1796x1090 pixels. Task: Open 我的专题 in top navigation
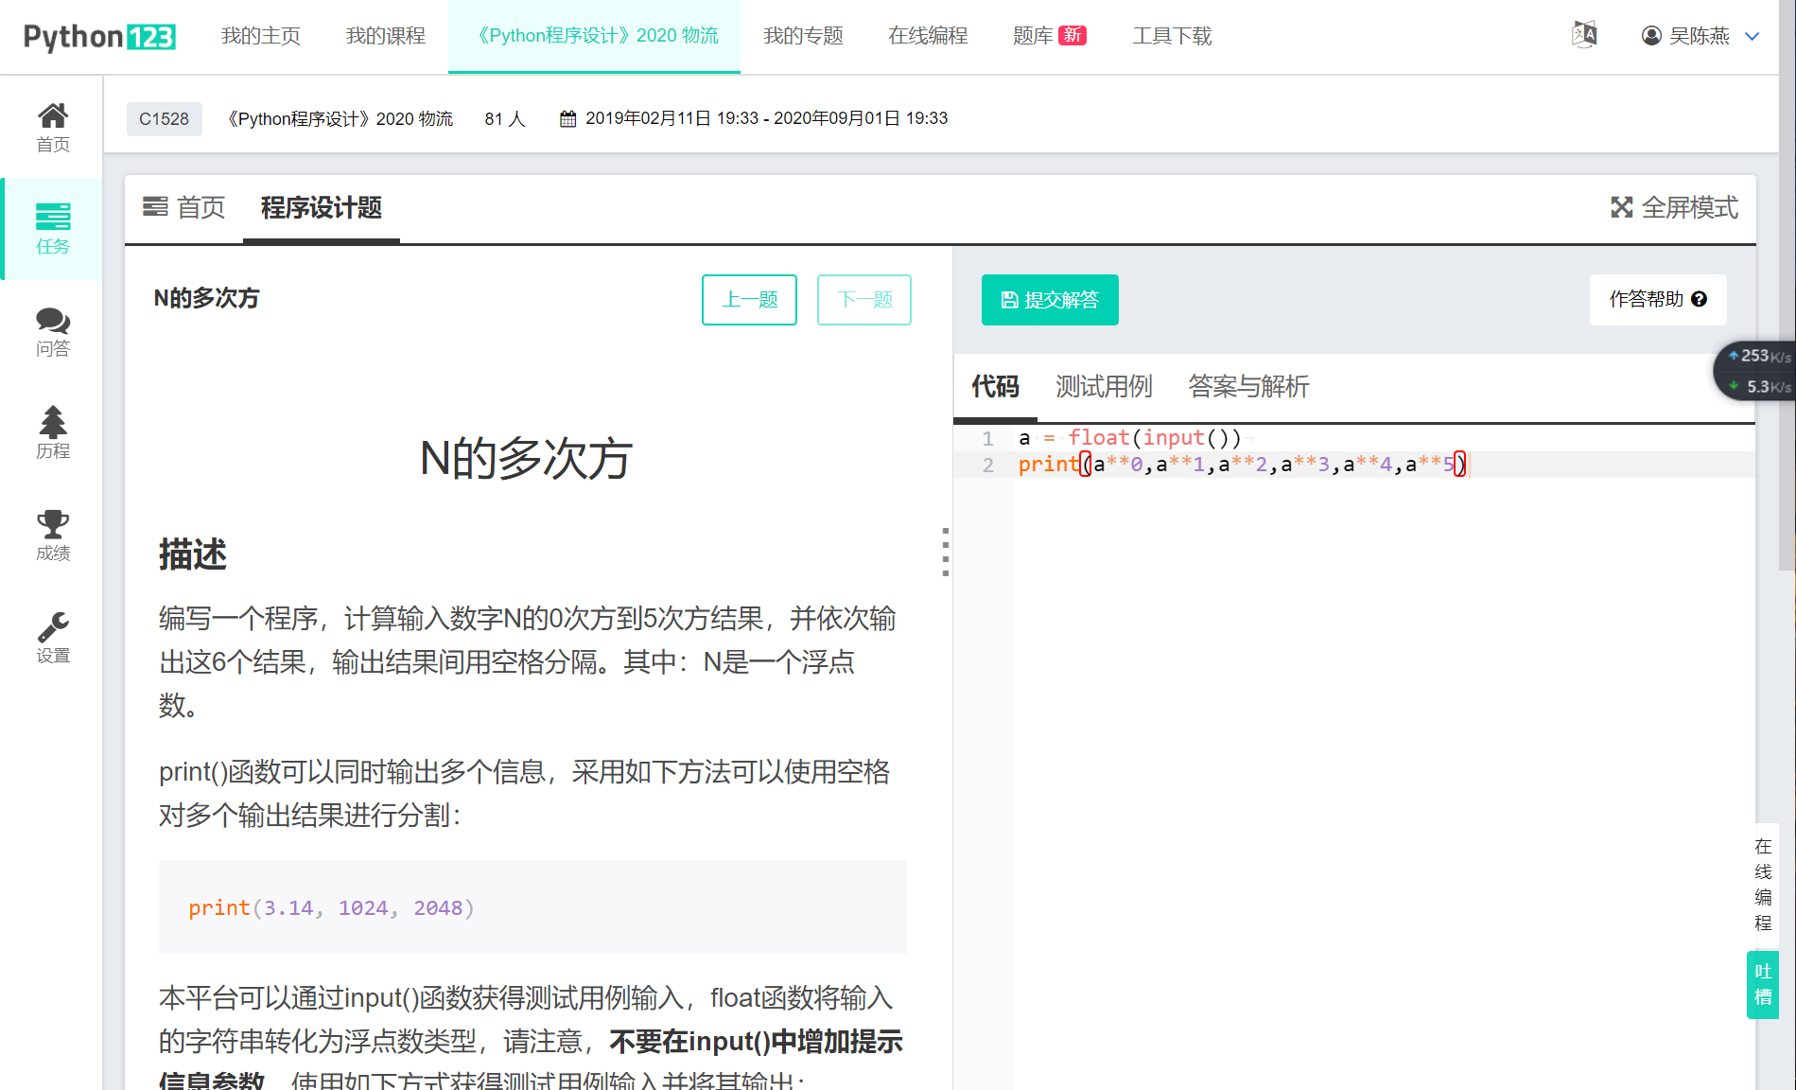coord(803,36)
